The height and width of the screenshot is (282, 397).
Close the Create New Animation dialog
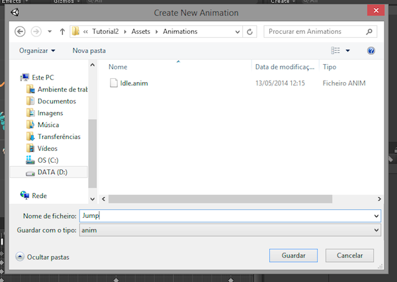(x=376, y=11)
